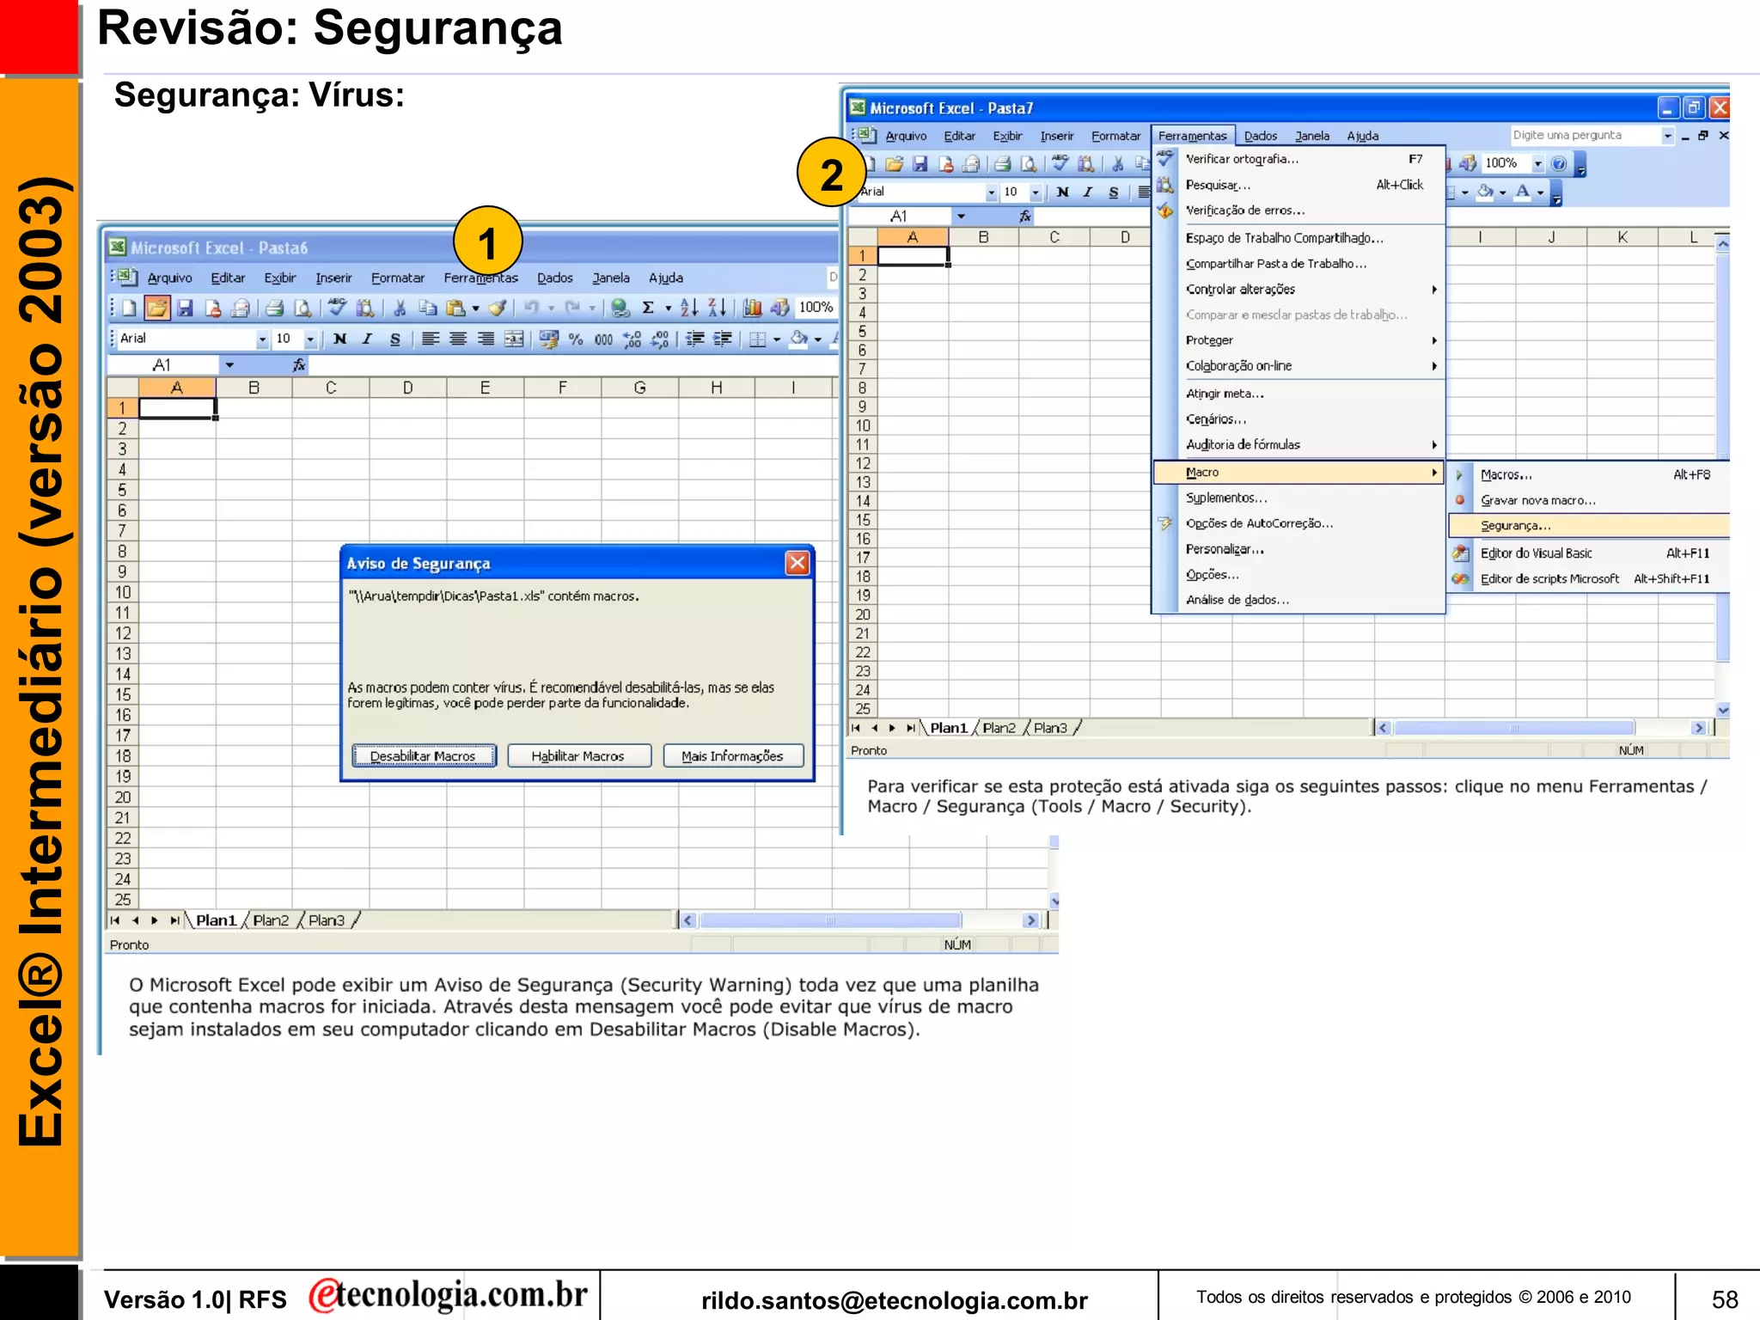Click AutoSum sigma icon in Pasta6 toolbar

coord(648,308)
